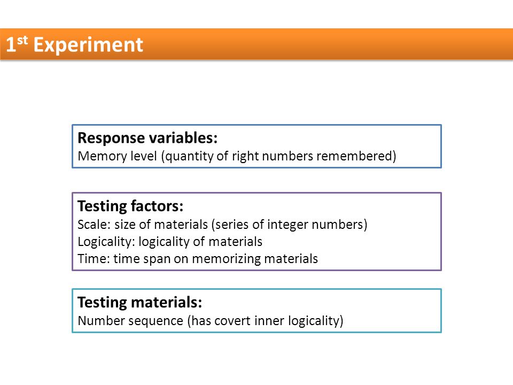Viewport: 513px width, 385px height.
Task: Select the 'Time: time span' line
Action: coord(198,259)
